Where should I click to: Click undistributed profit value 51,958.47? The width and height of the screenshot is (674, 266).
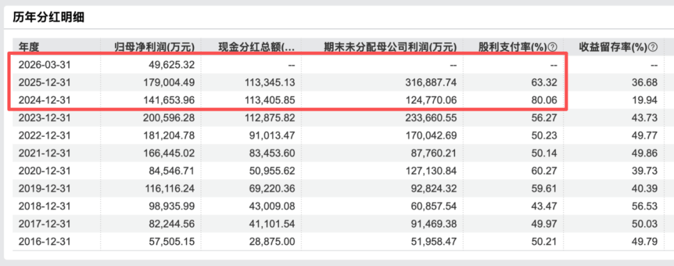pyautogui.click(x=434, y=242)
